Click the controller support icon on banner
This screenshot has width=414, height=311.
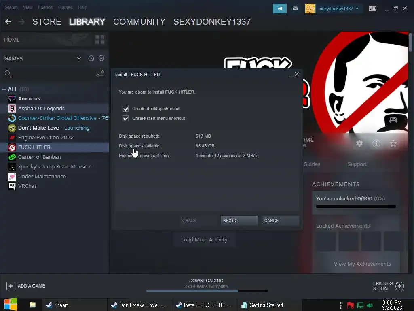393,120
